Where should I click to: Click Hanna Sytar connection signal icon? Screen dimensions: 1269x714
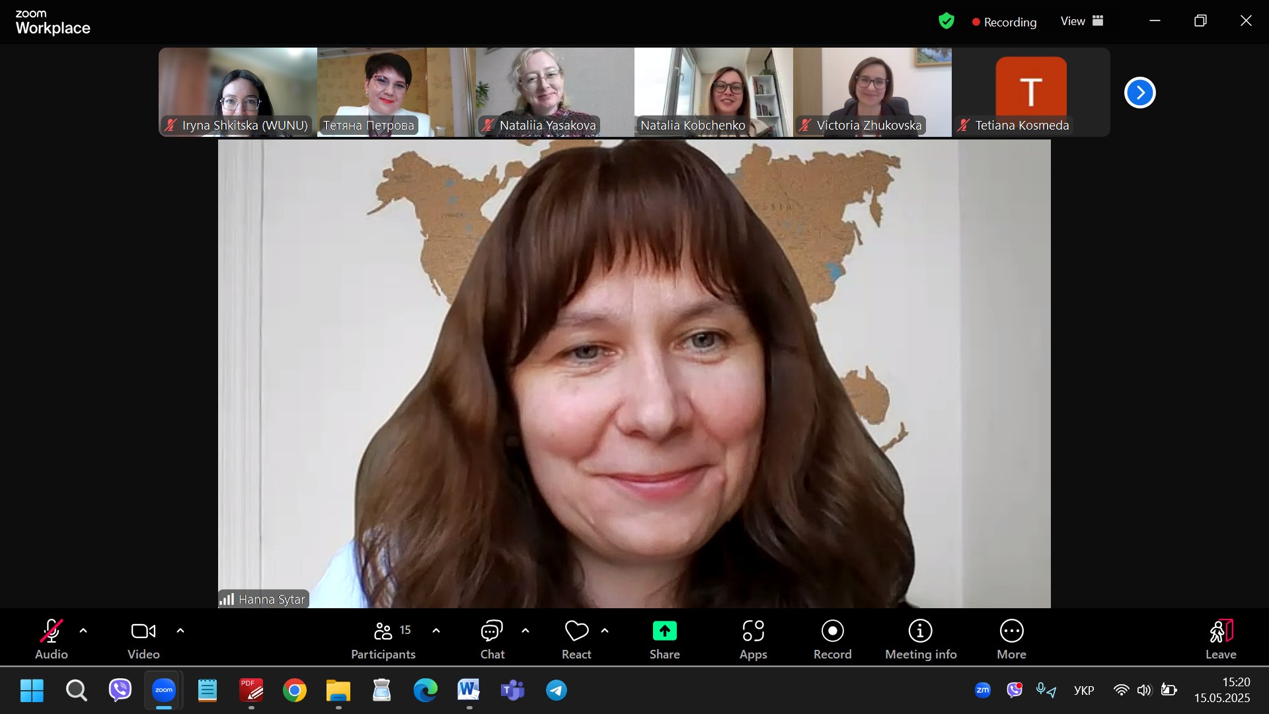point(227,599)
